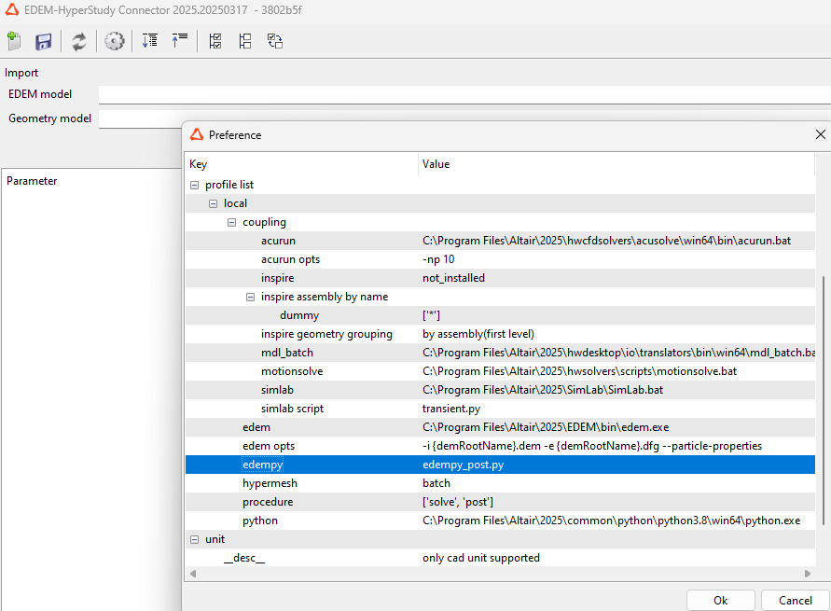Click the expand all tree icon
This screenshot has height=611, width=831.
pyautogui.click(x=150, y=41)
